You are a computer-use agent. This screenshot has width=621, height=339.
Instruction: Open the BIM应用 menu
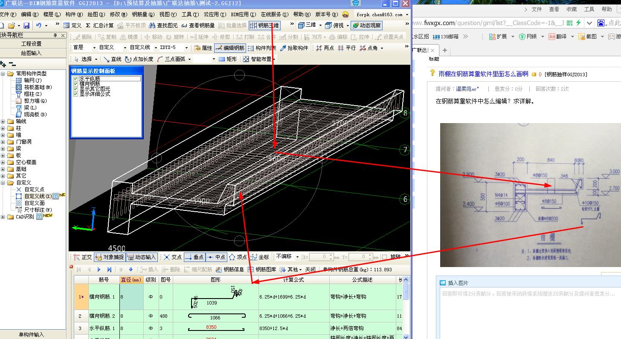coord(243,14)
